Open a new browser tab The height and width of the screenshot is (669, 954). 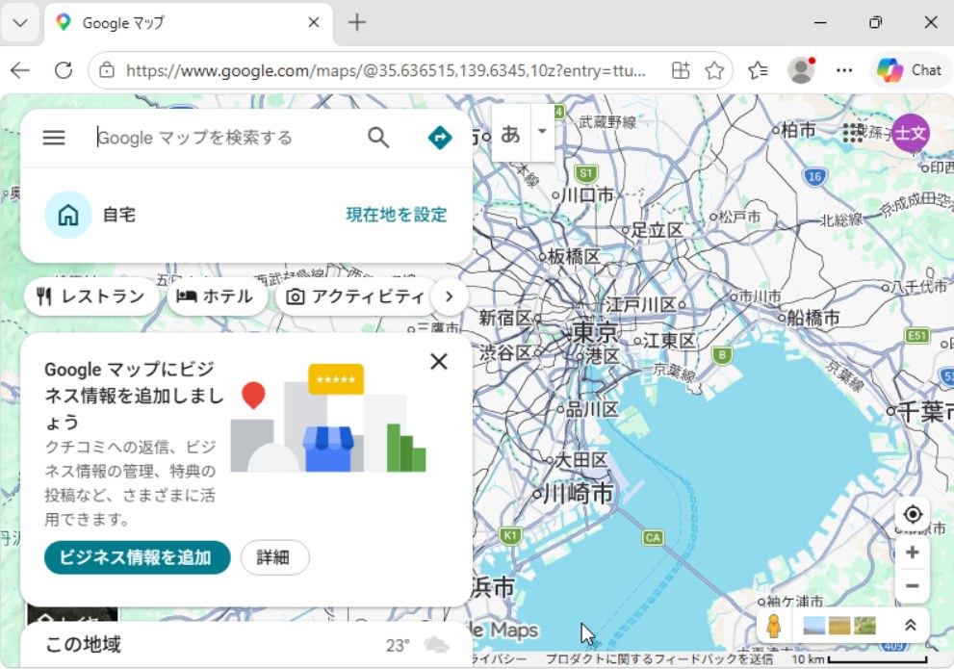pos(357,23)
